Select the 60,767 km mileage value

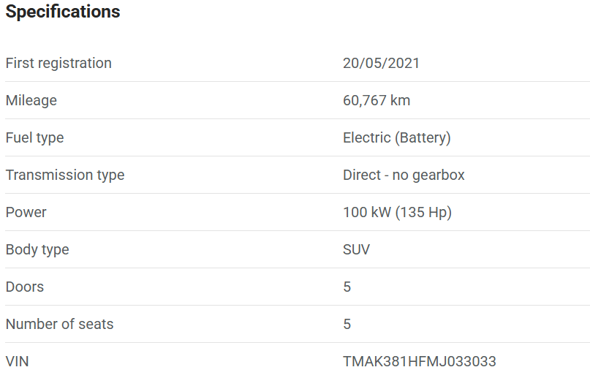click(377, 100)
